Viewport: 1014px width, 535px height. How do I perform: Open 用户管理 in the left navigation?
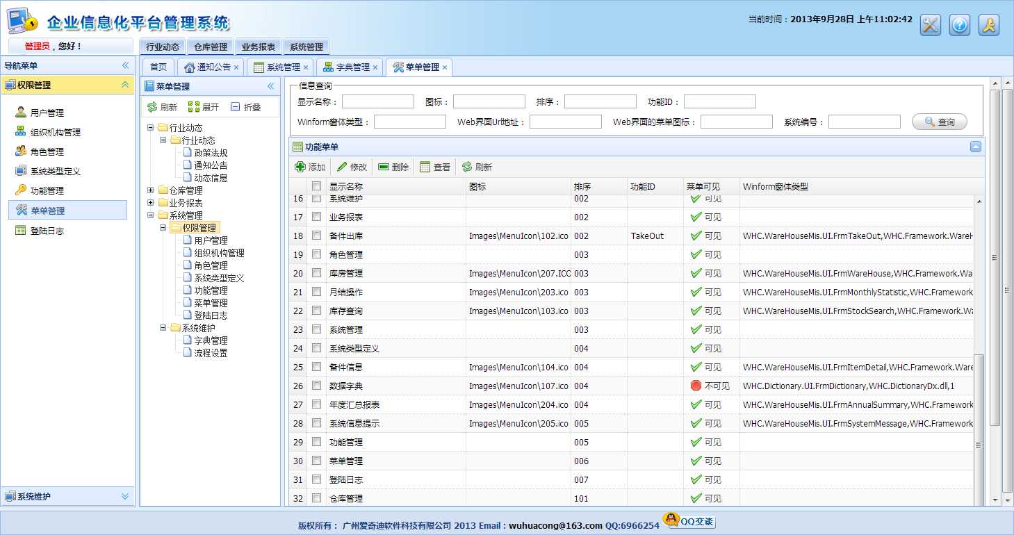tap(47, 113)
